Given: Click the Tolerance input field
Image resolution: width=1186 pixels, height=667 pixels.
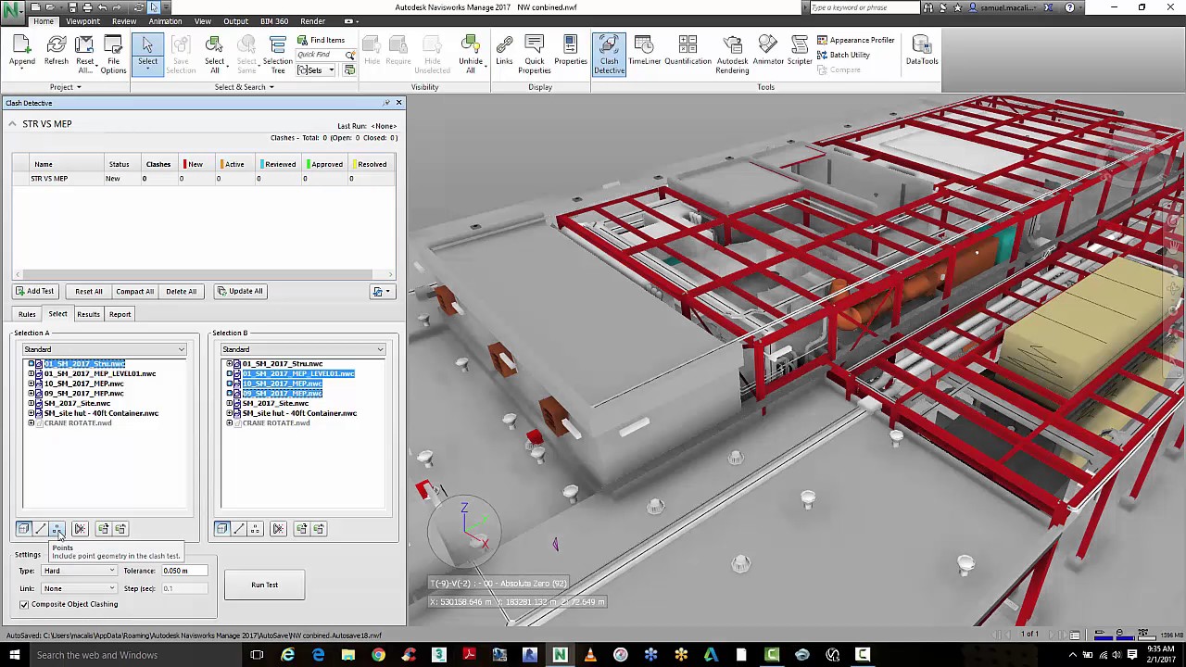Looking at the screenshot, I should pos(184,571).
